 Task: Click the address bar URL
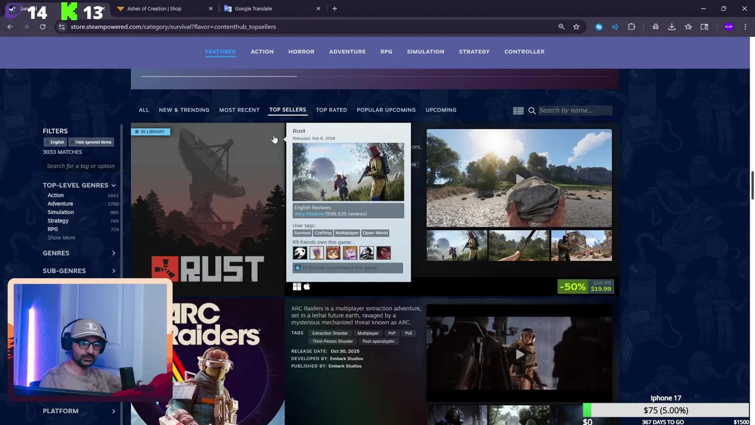[x=173, y=27]
